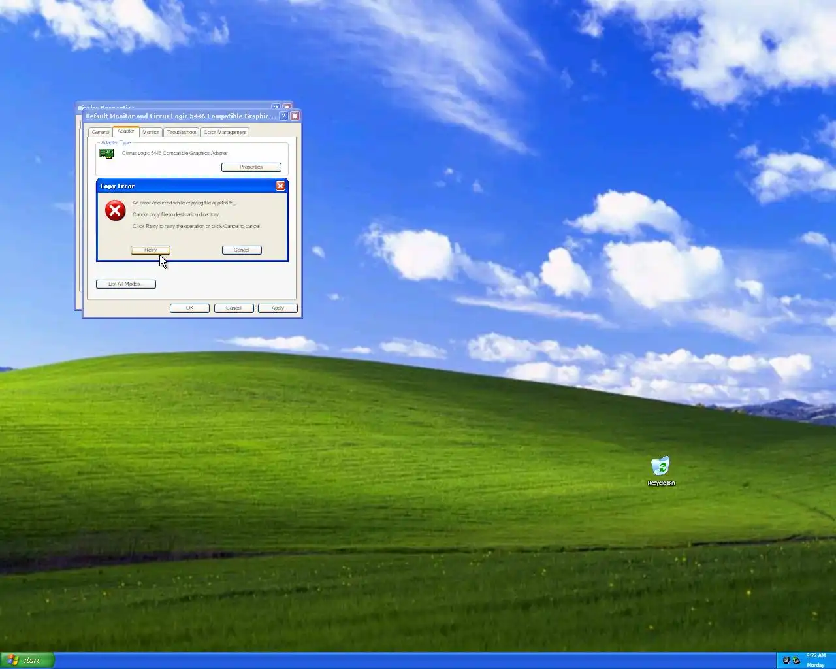This screenshot has width=836, height=669.
Task: Click the taskbar clock showing 9:27 AM
Action: (x=816, y=655)
